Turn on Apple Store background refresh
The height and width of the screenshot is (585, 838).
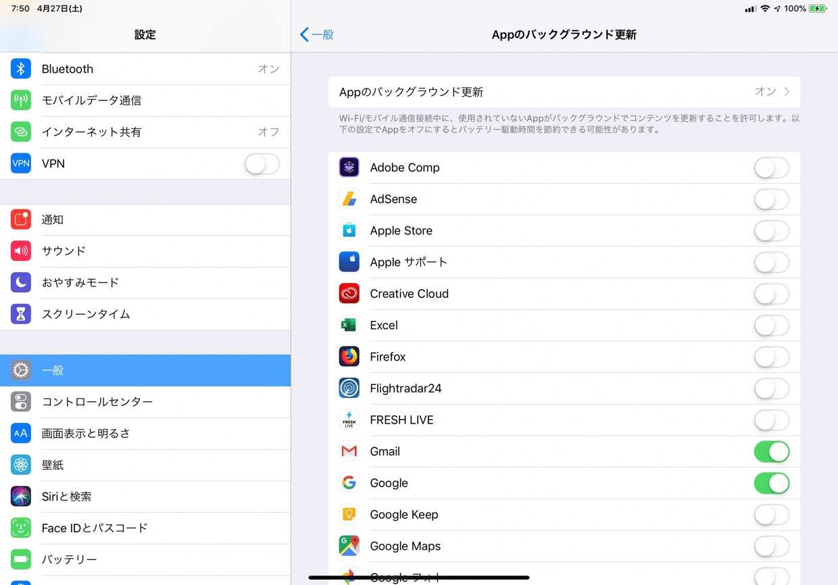pyautogui.click(x=772, y=230)
